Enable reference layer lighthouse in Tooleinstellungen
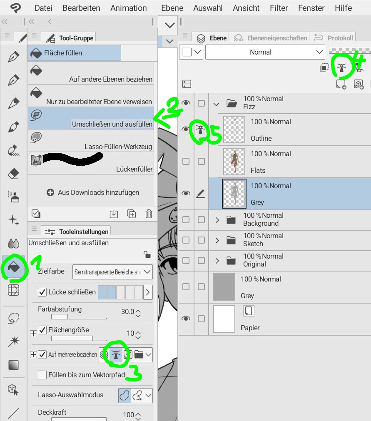The height and width of the screenshot is (421, 371). (x=116, y=355)
